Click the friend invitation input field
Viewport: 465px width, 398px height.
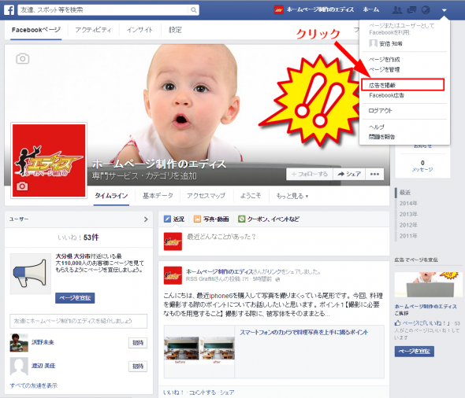[x=78, y=321]
